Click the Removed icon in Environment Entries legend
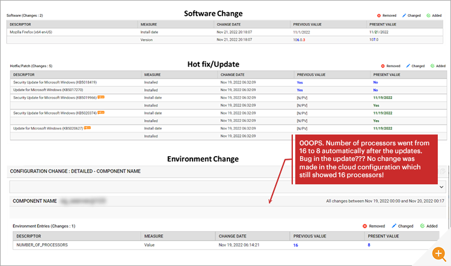Image resolution: width=451 pixels, height=266 pixels. tap(365, 226)
